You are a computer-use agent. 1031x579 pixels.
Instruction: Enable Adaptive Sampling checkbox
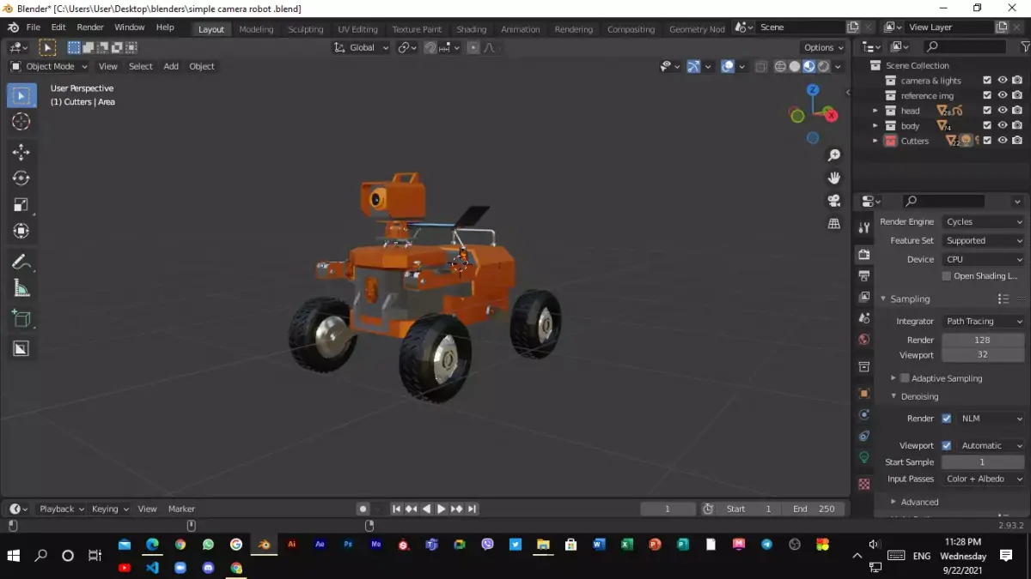905,378
